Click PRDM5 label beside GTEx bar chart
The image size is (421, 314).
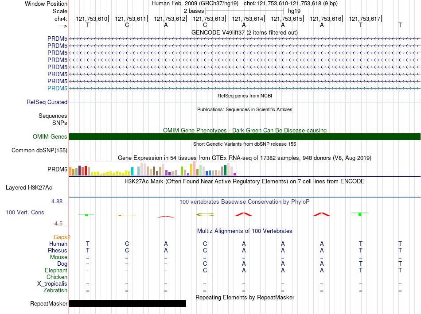(x=57, y=169)
